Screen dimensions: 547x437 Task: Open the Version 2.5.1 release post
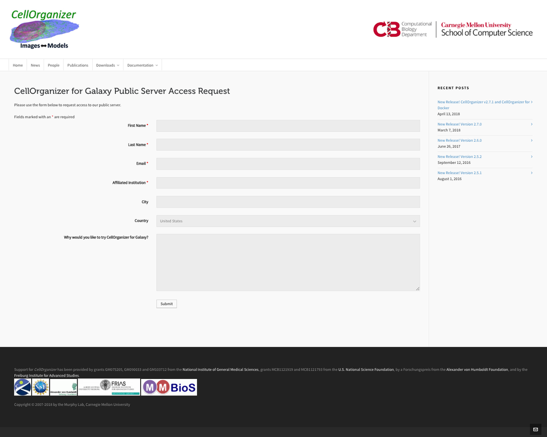coord(459,173)
